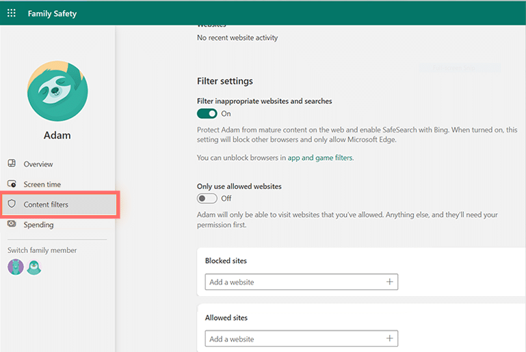Open the Overview page
Screen dimensions: 526x352
(x=38, y=164)
